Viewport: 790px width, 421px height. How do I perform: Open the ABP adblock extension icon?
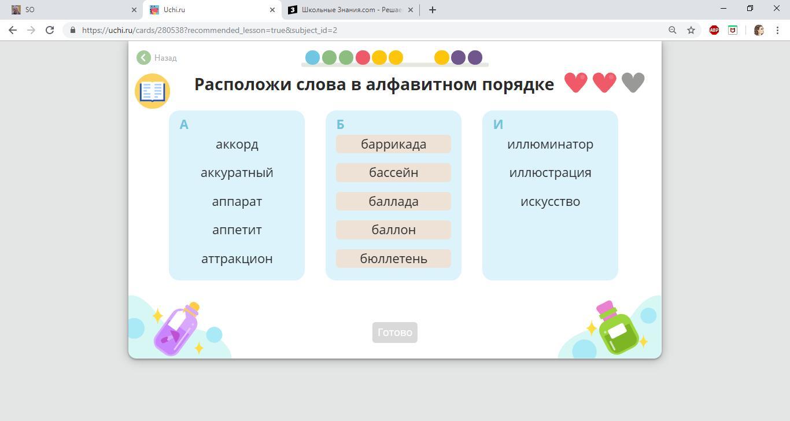click(x=714, y=30)
